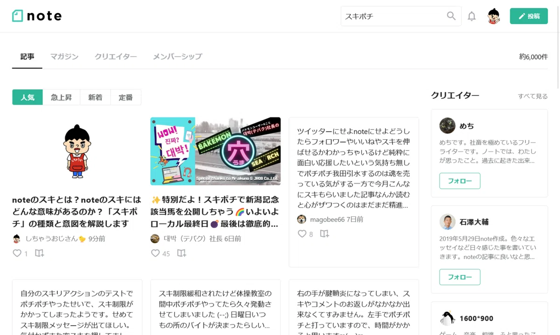Click the search magnifier icon
The image size is (560, 335).
coord(451,16)
